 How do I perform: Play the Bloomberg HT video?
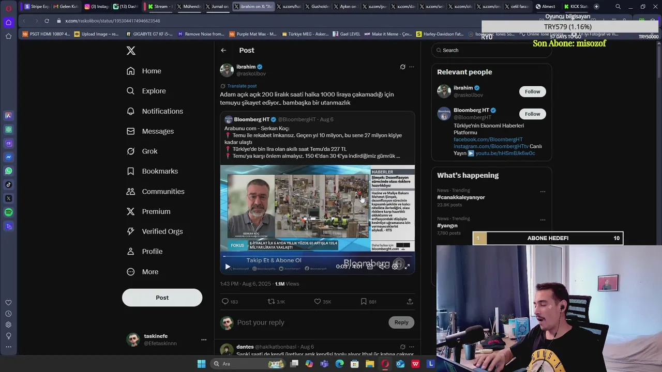tap(228, 267)
